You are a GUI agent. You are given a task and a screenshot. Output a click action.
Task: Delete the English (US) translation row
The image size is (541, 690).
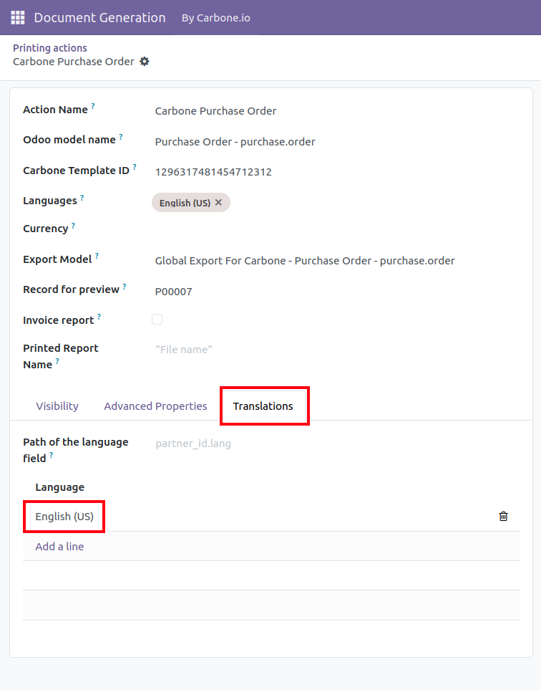coord(503,516)
